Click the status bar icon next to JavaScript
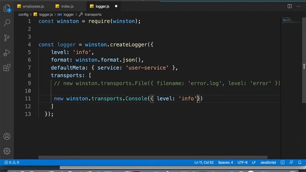This screenshot has width=306, height=172. 283,162
